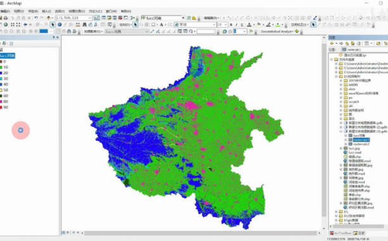
Task: Select the Identify tool icon
Action: (59, 25)
